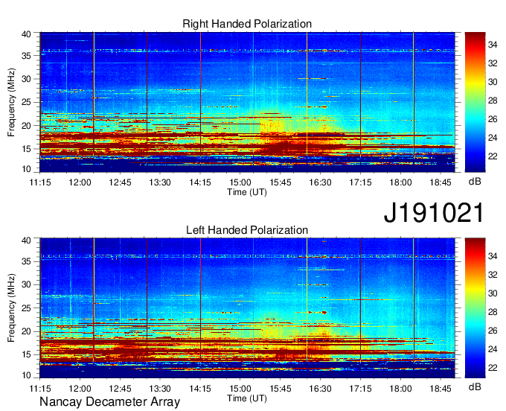
Task: Click the Left Handed plot's colorbar
Action: tap(475, 308)
